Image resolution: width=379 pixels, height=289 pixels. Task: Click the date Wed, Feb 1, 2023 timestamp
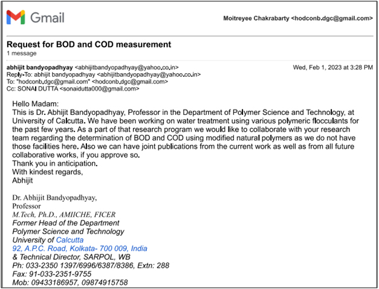(x=332, y=66)
